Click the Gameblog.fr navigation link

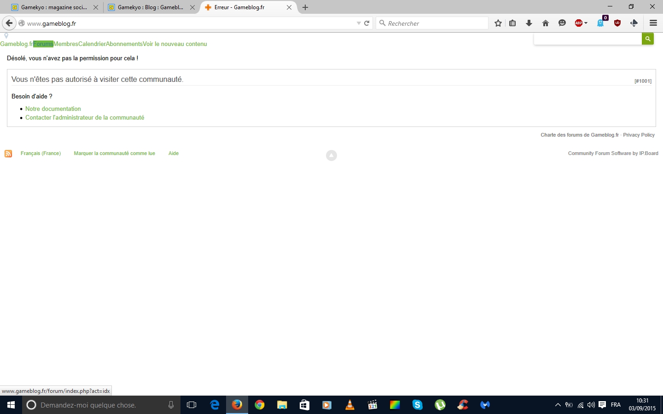17,44
